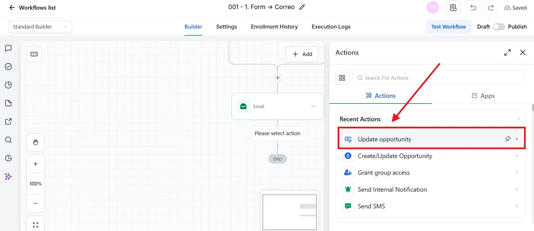Click END node on canvas
Image resolution: width=534 pixels, height=231 pixels.
coord(277,159)
